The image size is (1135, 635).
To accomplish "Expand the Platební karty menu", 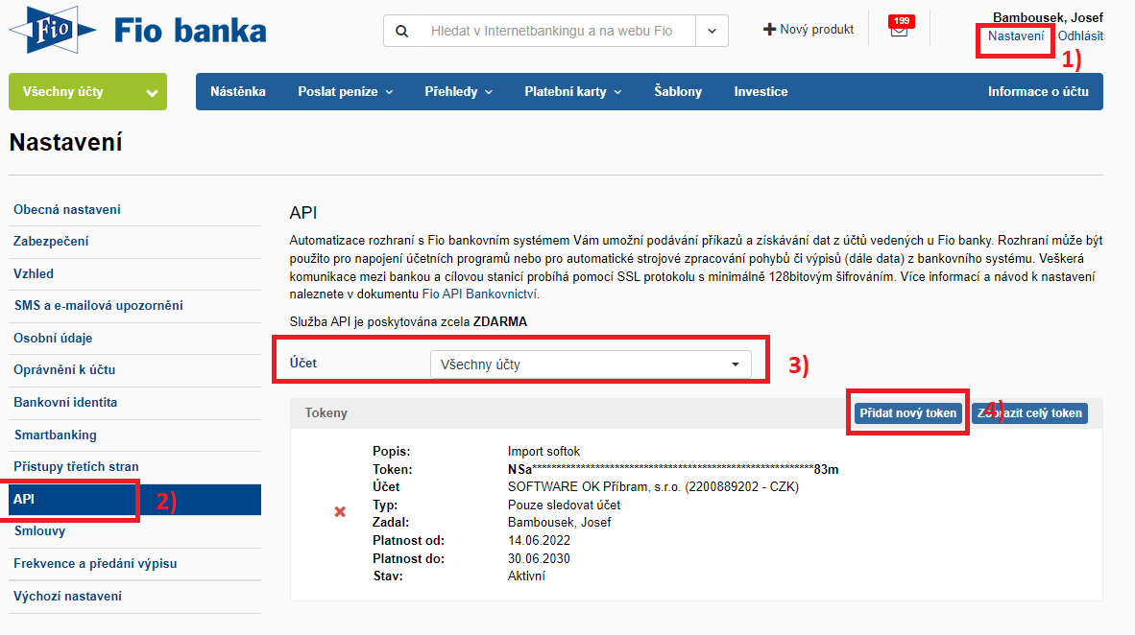I will coord(572,92).
